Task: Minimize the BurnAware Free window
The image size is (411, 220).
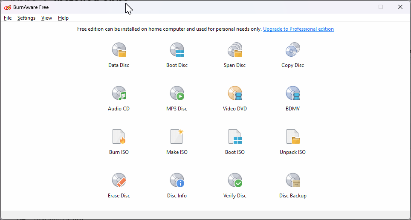Action: 362,7
